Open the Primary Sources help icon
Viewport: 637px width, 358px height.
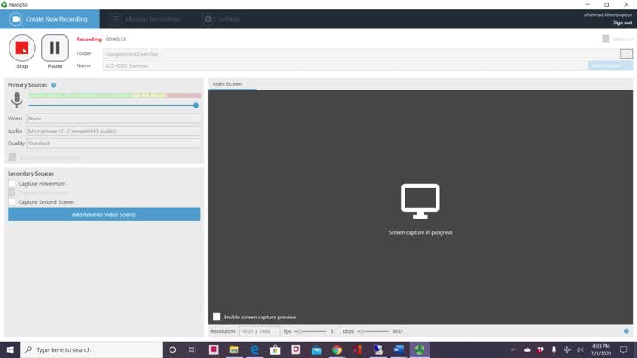tap(53, 85)
